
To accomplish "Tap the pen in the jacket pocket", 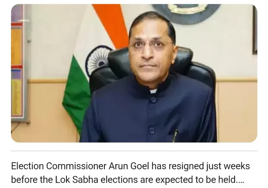I will pyautogui.click(x=175, y=136).
